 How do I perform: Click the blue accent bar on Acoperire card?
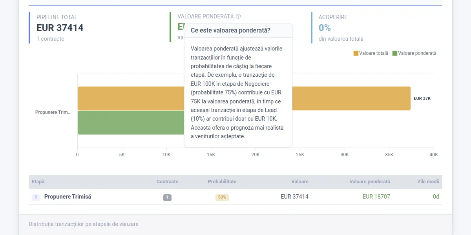[311, 27]
